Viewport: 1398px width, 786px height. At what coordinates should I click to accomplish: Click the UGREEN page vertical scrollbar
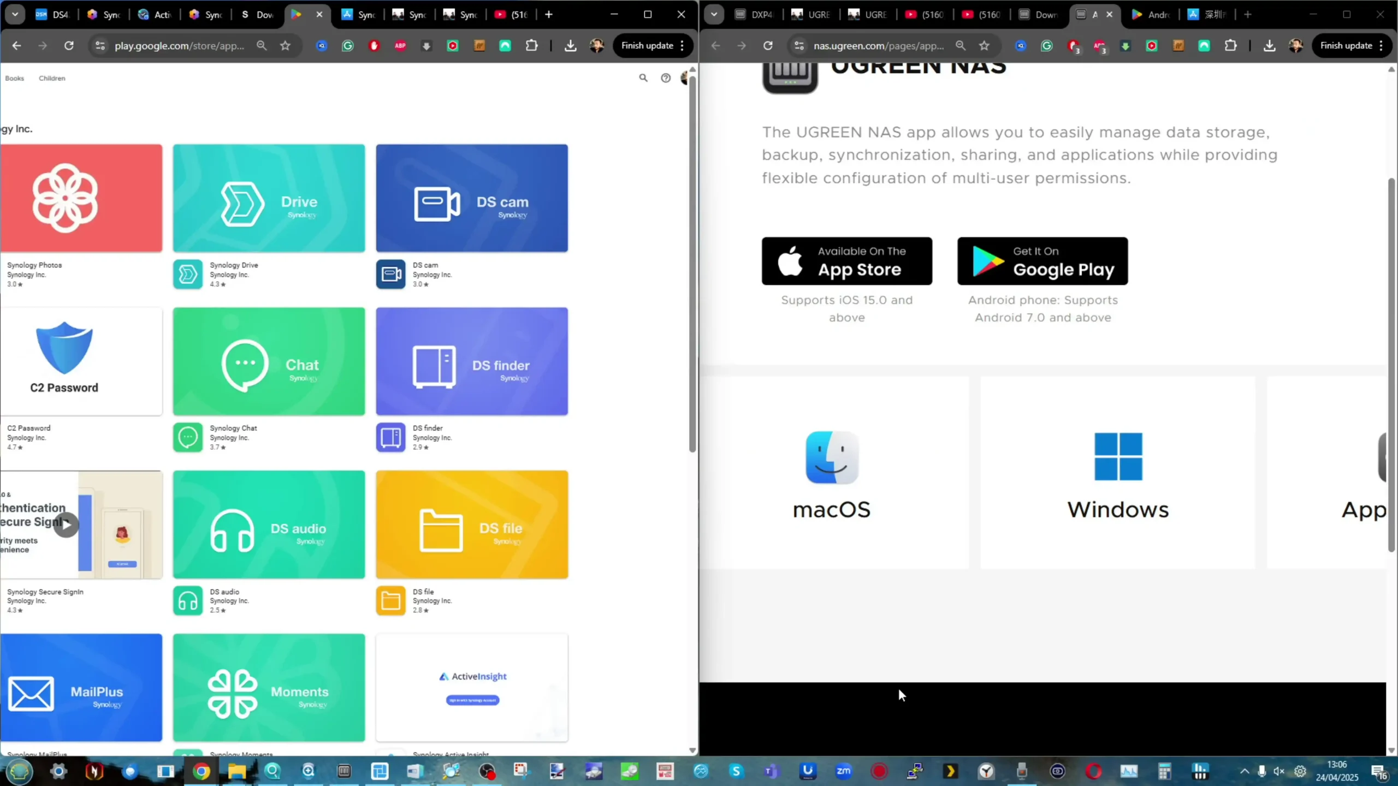pyautogui.click(x=1391, y=365)
